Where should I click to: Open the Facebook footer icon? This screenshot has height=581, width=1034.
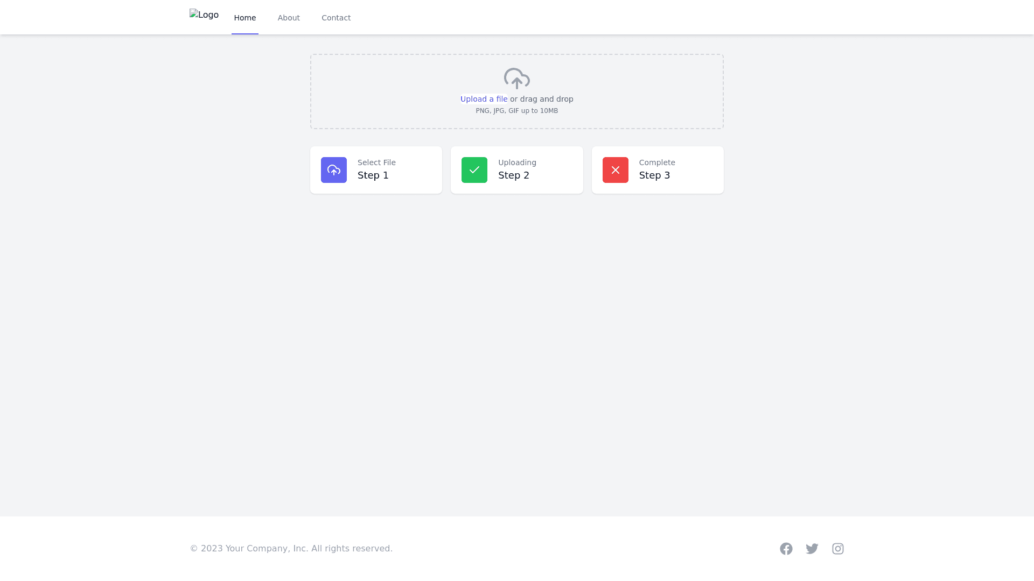coord(786,549)
